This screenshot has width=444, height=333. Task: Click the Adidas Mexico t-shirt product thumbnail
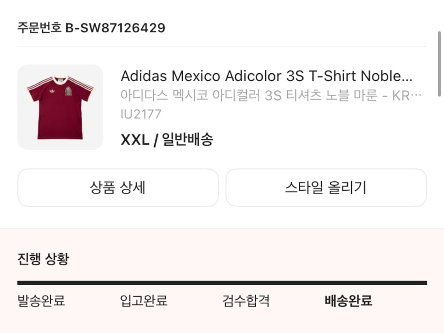click(60, 107)
